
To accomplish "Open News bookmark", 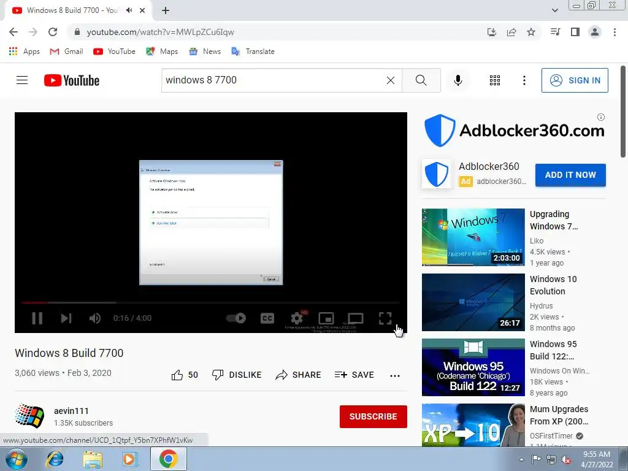I will [205, 52].
